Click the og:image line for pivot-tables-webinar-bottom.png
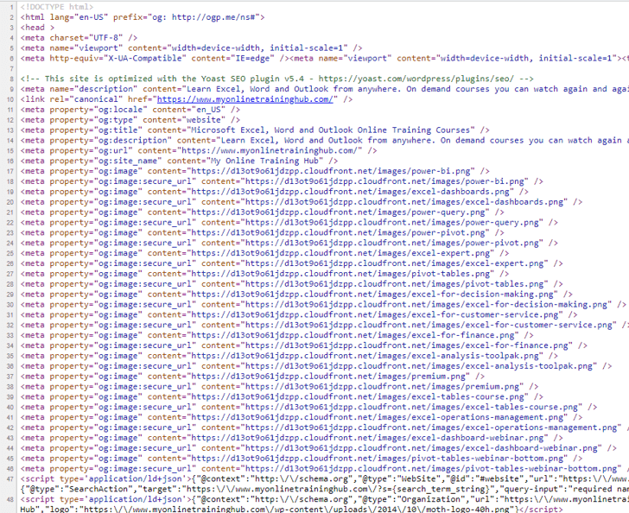The height and width of the screenshot is (513, 629). 302,459
